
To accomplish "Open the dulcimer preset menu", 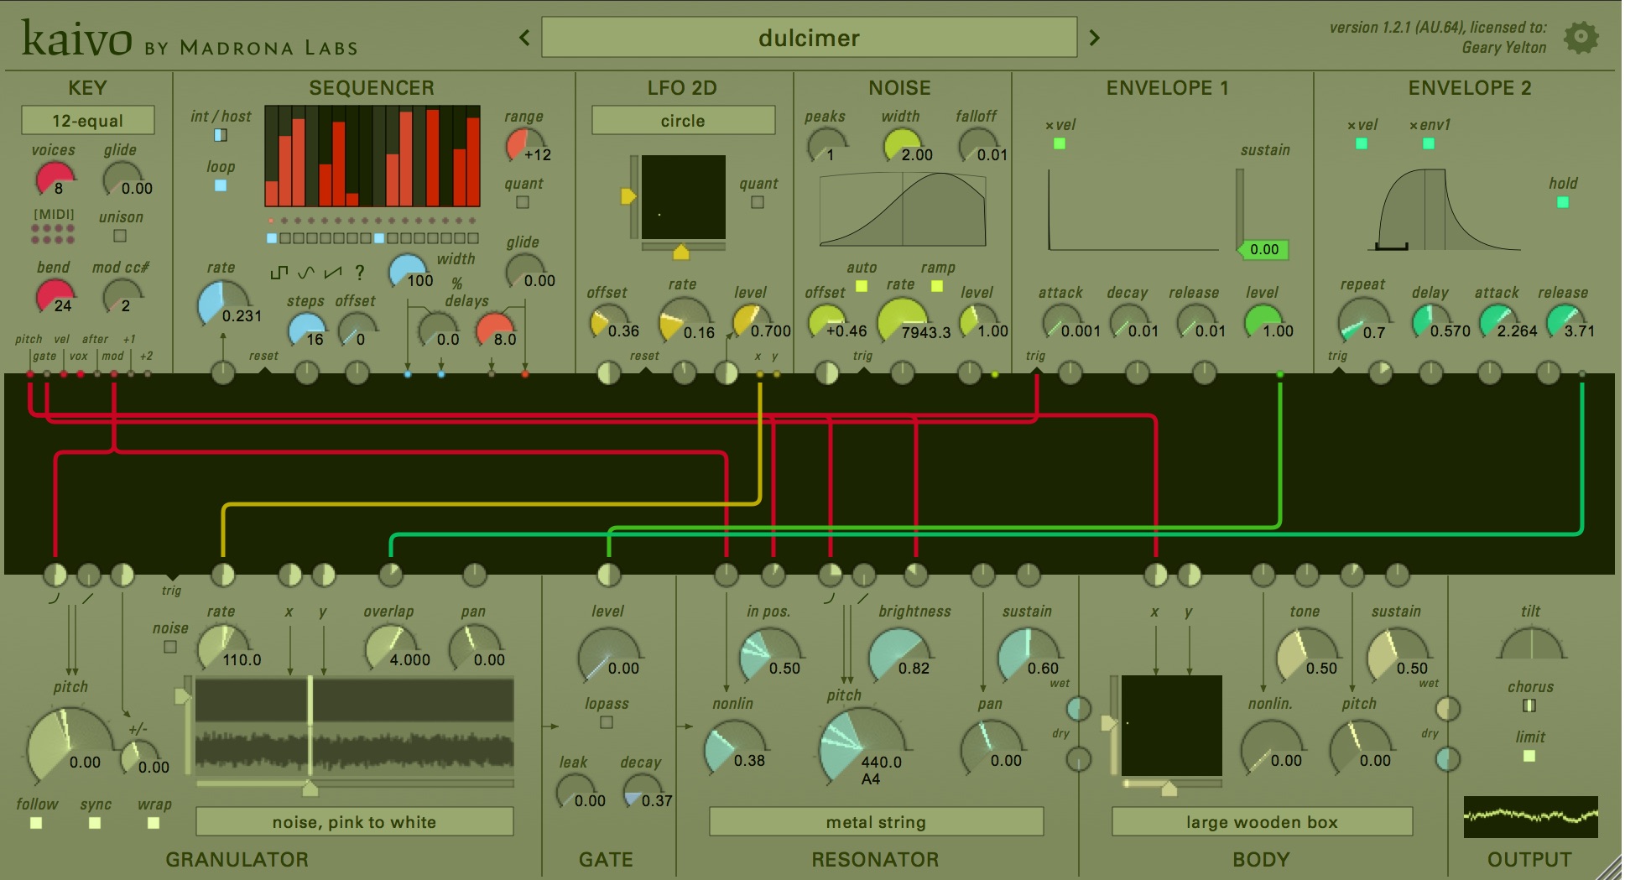I will (x=809, y=38).
